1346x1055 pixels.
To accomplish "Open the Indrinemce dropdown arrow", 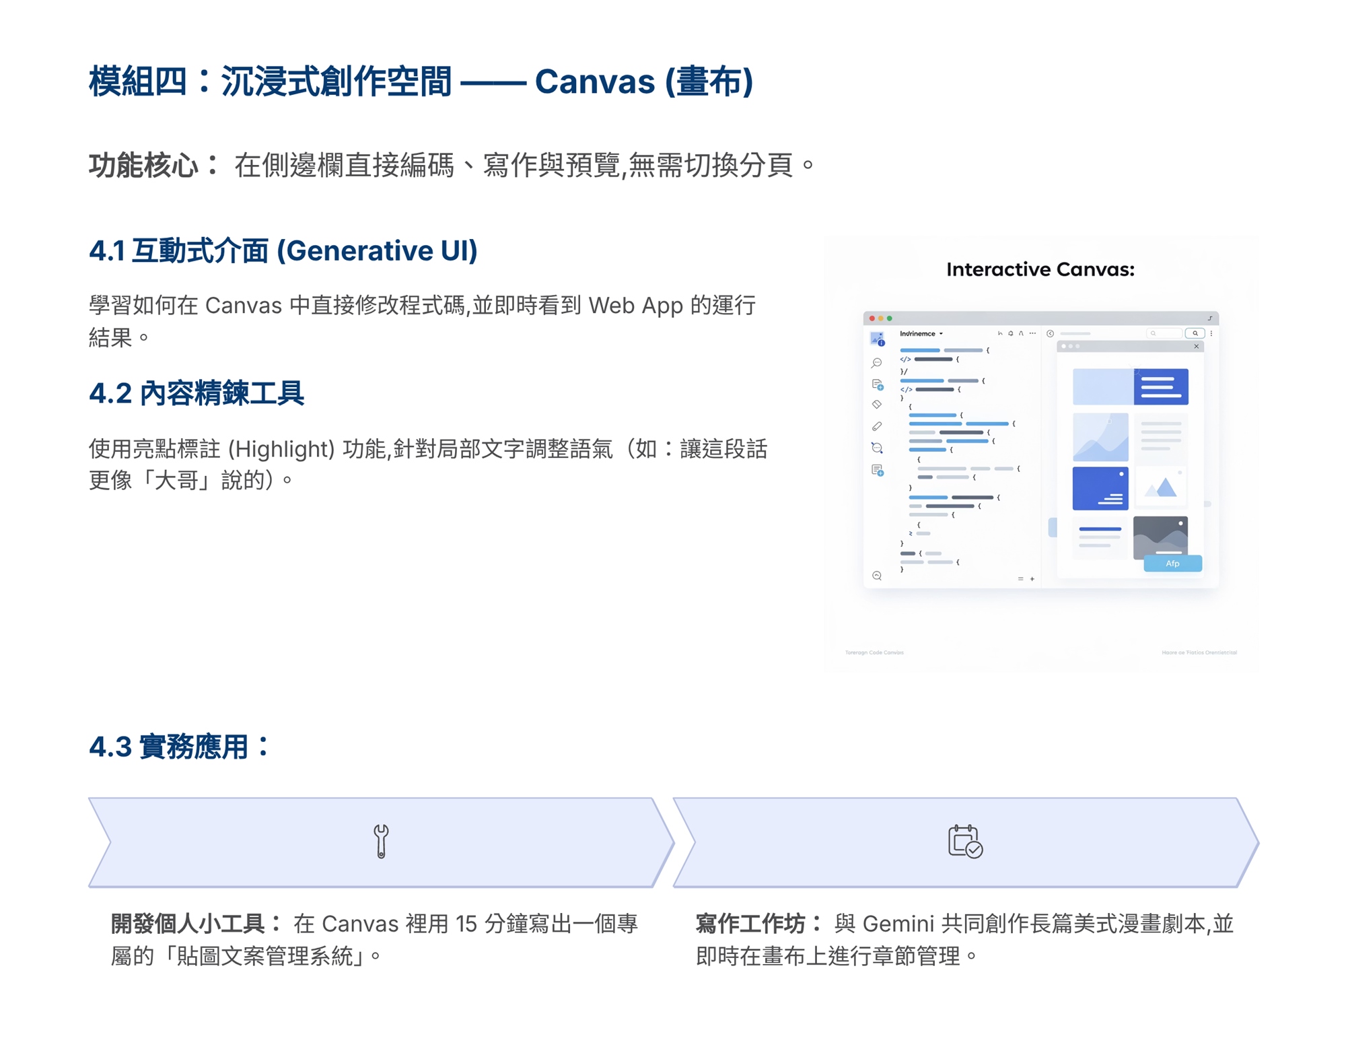I will [x=941, y=334].
